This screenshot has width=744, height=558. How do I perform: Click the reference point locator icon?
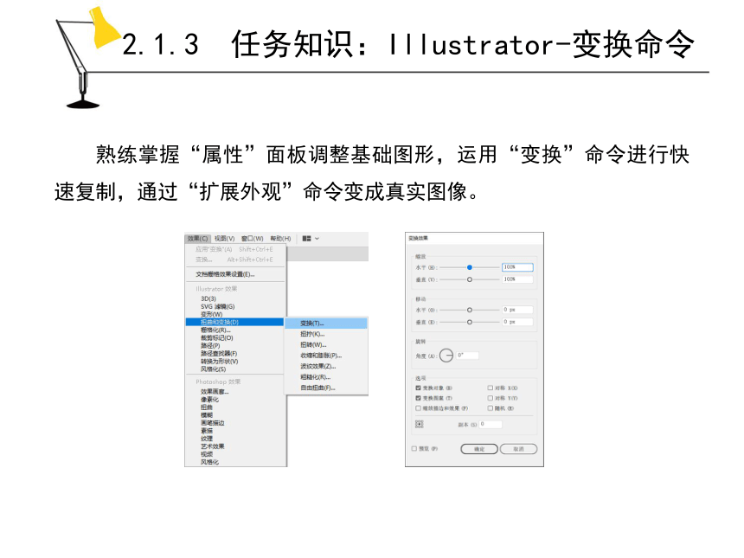pos(419,424)
